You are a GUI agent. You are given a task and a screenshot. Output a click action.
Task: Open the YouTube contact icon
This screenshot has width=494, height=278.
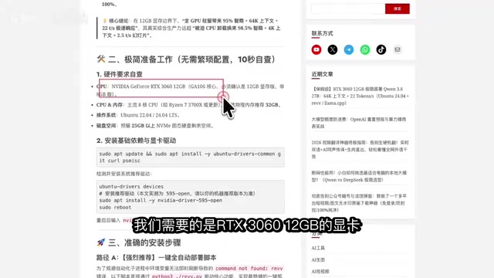coord(316,49)
